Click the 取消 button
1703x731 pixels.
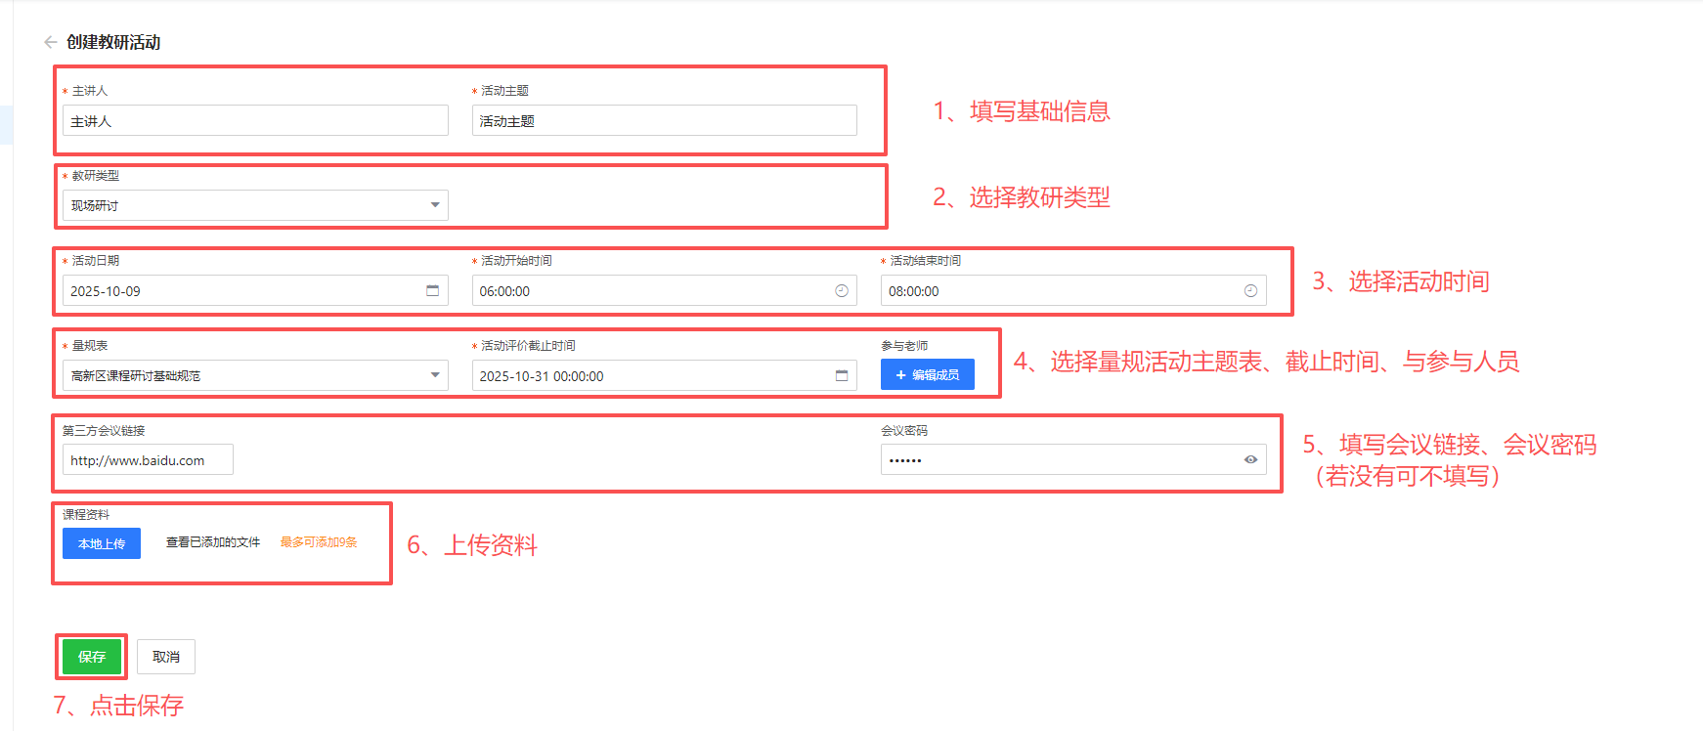[166, 657]
